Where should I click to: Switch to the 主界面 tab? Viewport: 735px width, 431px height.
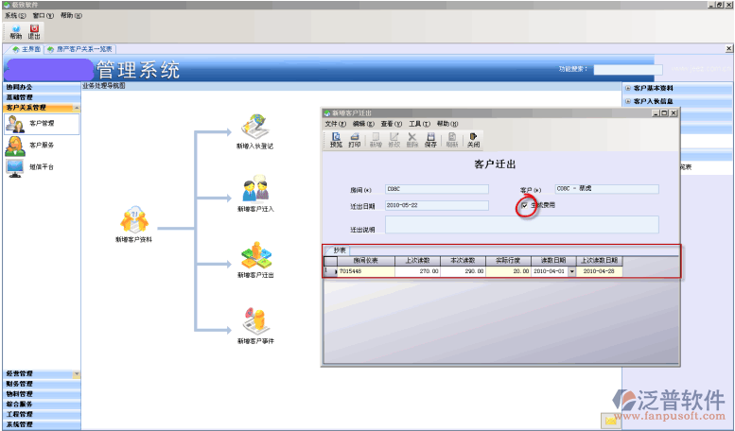pos(26,49)
